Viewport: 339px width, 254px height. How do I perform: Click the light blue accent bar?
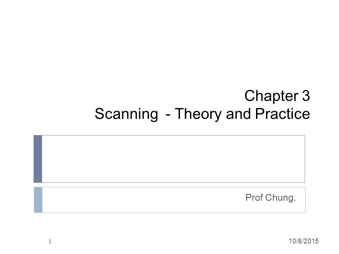click(38, 200)
